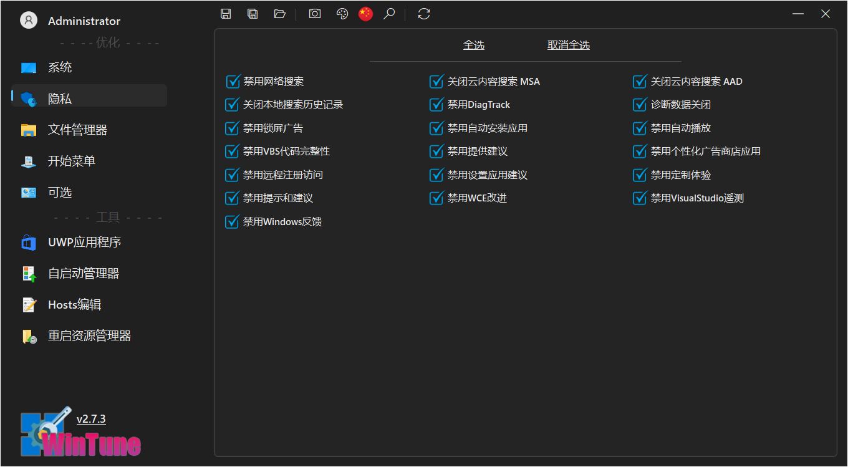Viewport: 848px width, 467px height.
Task: Toggle 关闭云内容搜索 AAD checkbox
Action: click(x=640, y=81)
